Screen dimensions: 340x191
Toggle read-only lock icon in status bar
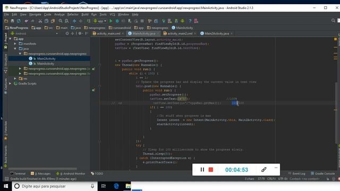tap(328, 179)
